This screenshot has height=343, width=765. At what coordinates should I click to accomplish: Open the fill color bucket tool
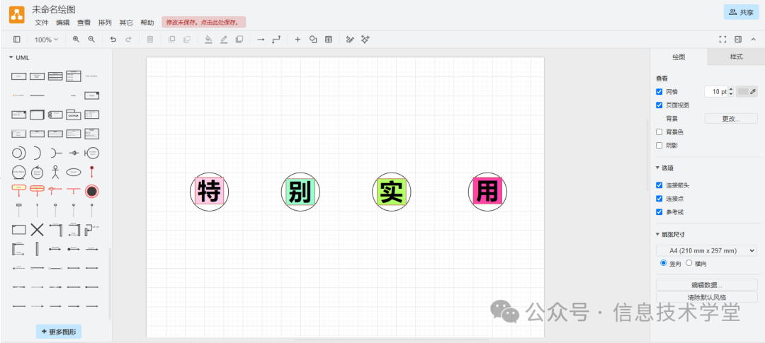click(x=208, y=40)
